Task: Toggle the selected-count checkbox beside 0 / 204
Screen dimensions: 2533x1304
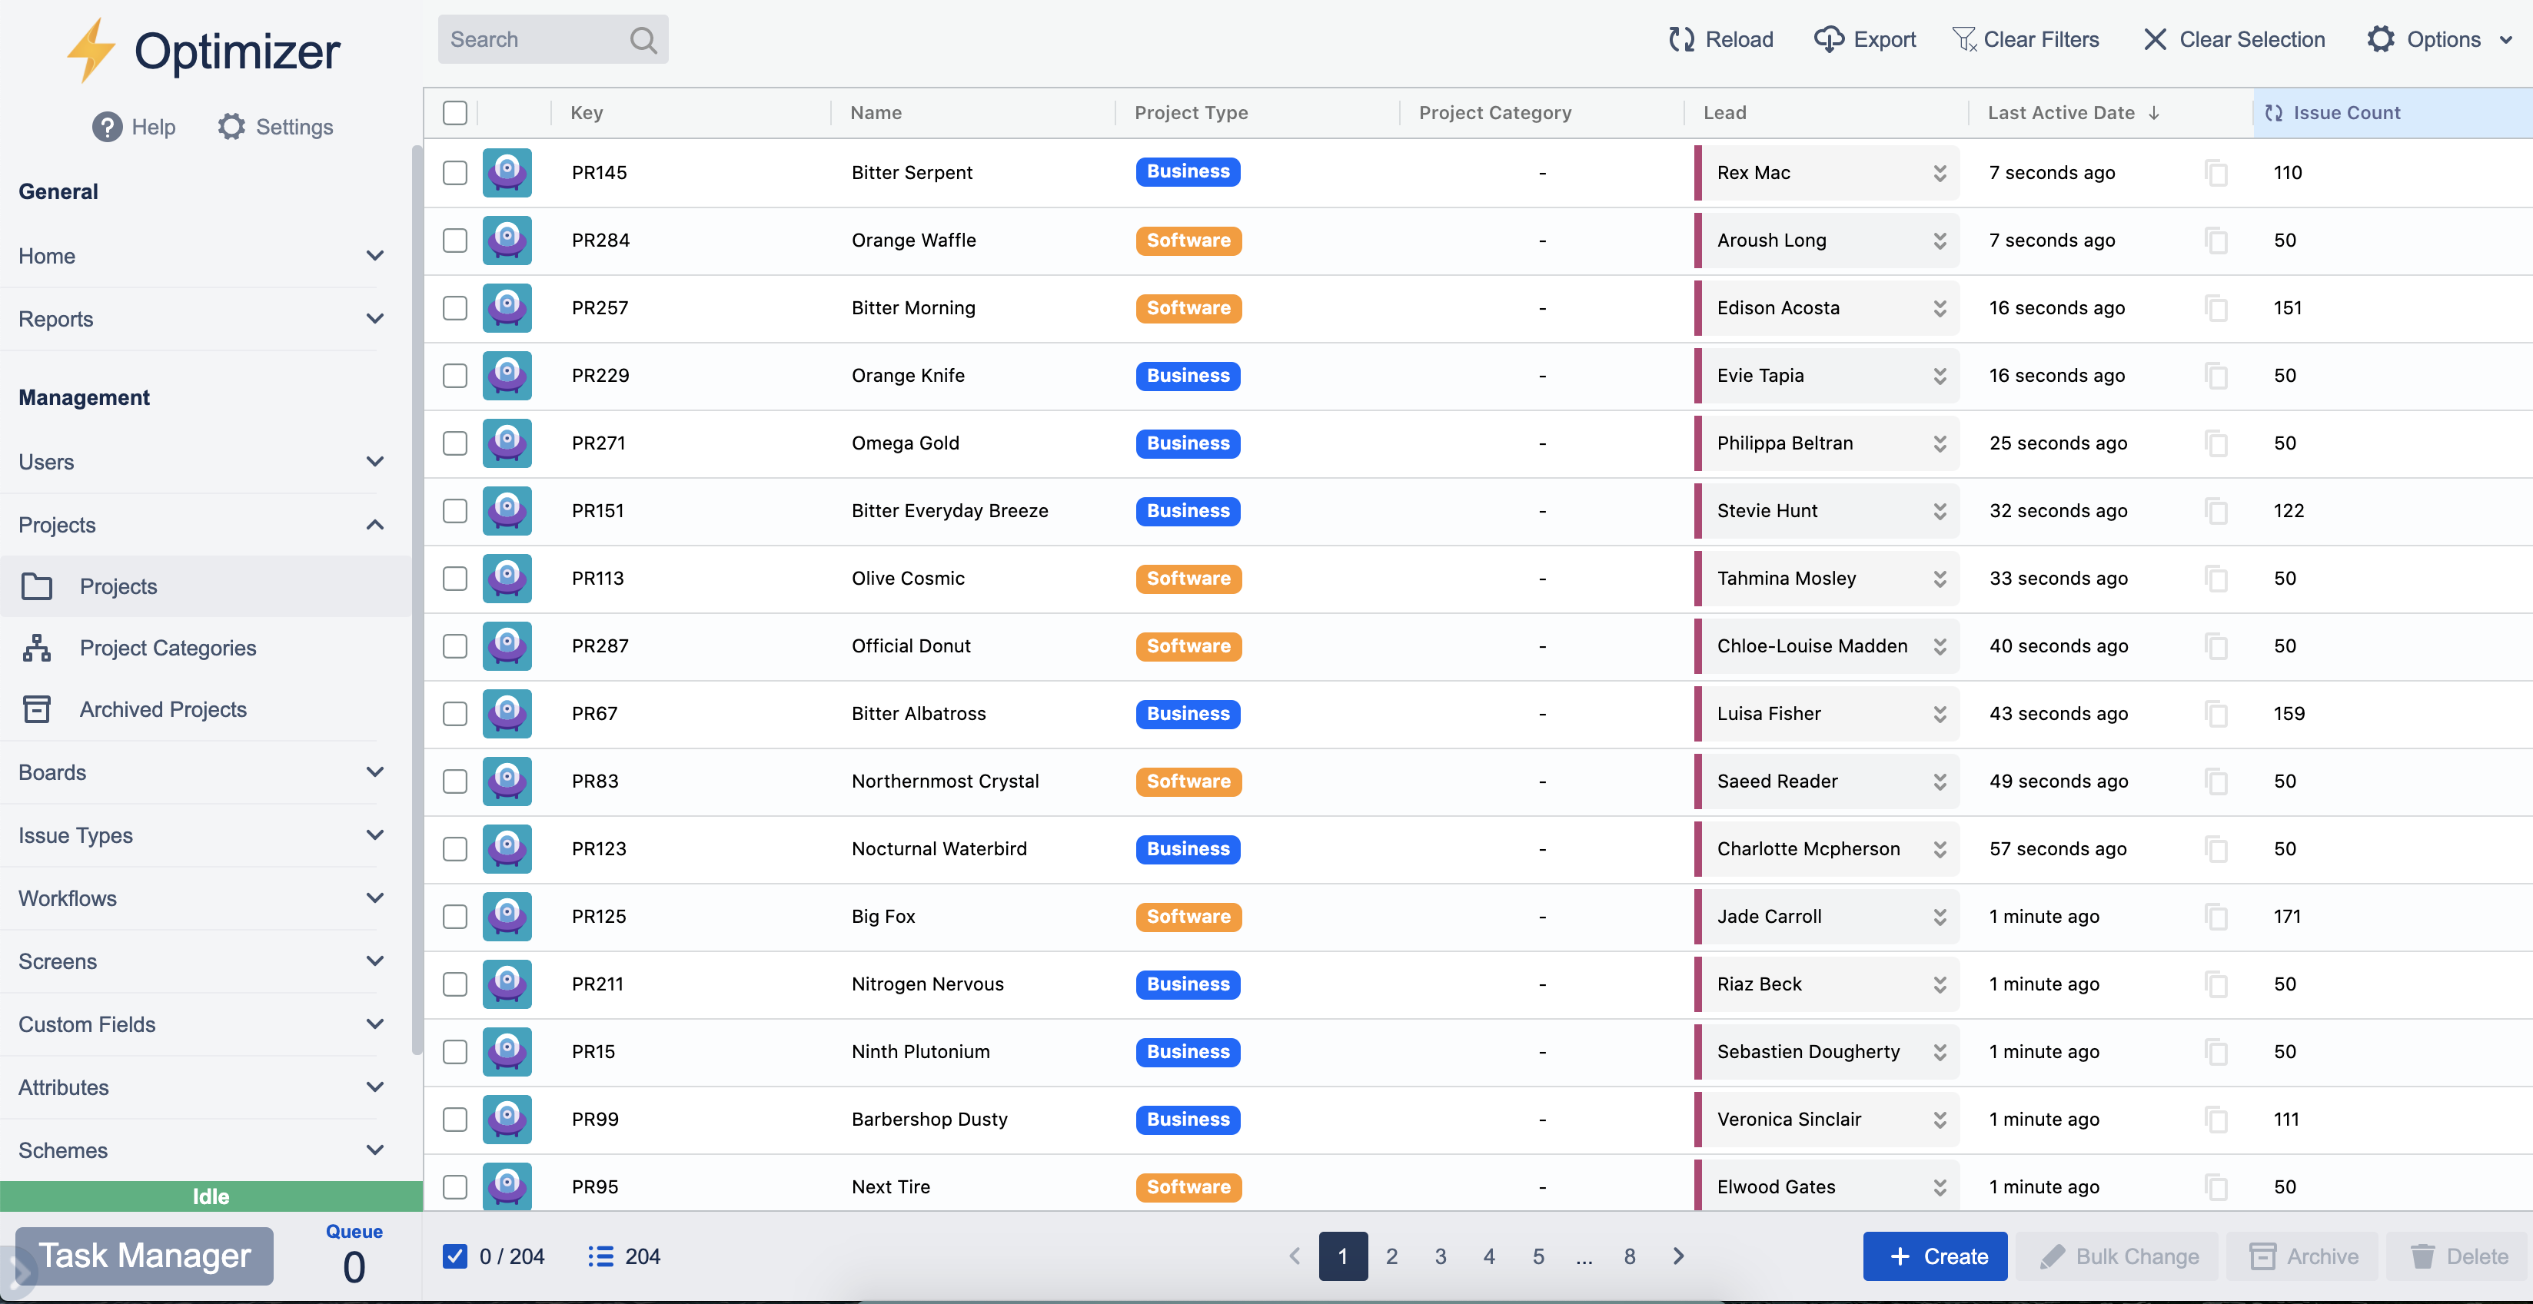Action: 454,1256
